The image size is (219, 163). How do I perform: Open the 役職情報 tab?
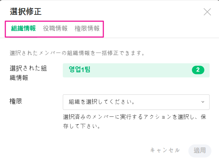[x=55, y=28]
